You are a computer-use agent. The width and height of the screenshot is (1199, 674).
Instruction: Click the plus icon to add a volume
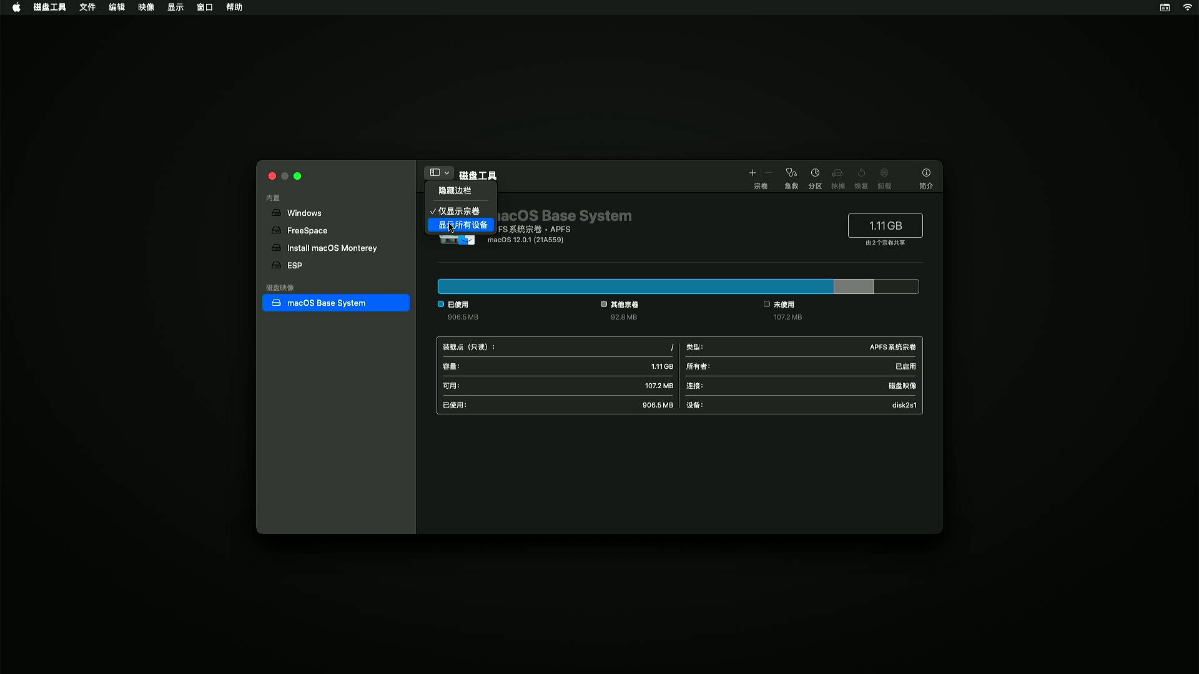tap(752, 173)
